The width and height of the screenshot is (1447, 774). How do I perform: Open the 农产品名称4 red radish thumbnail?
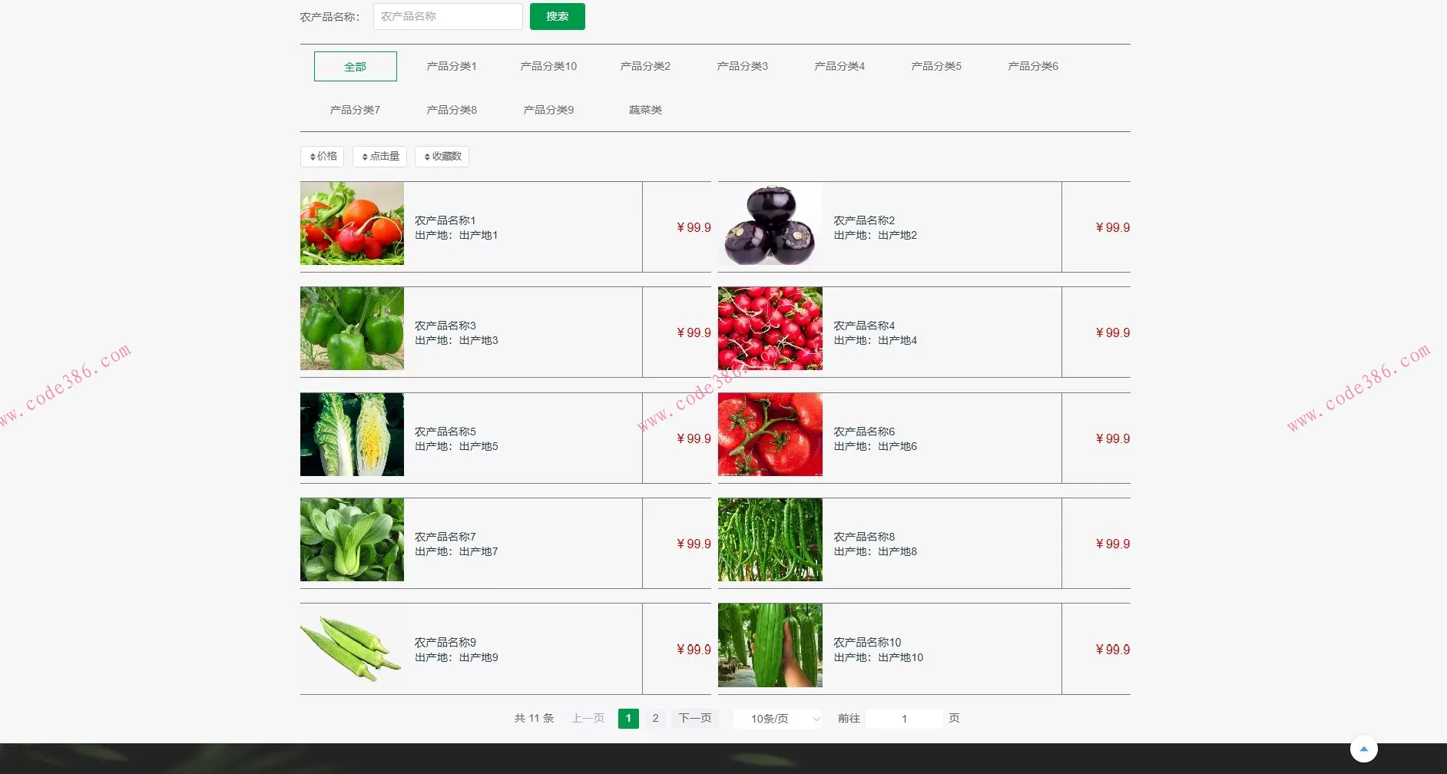[x=770, y=329]
